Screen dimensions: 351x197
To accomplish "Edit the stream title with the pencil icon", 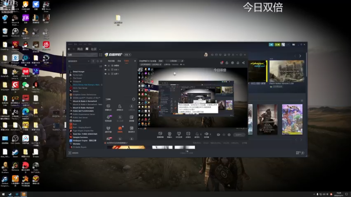I will [x=182, y=61].
